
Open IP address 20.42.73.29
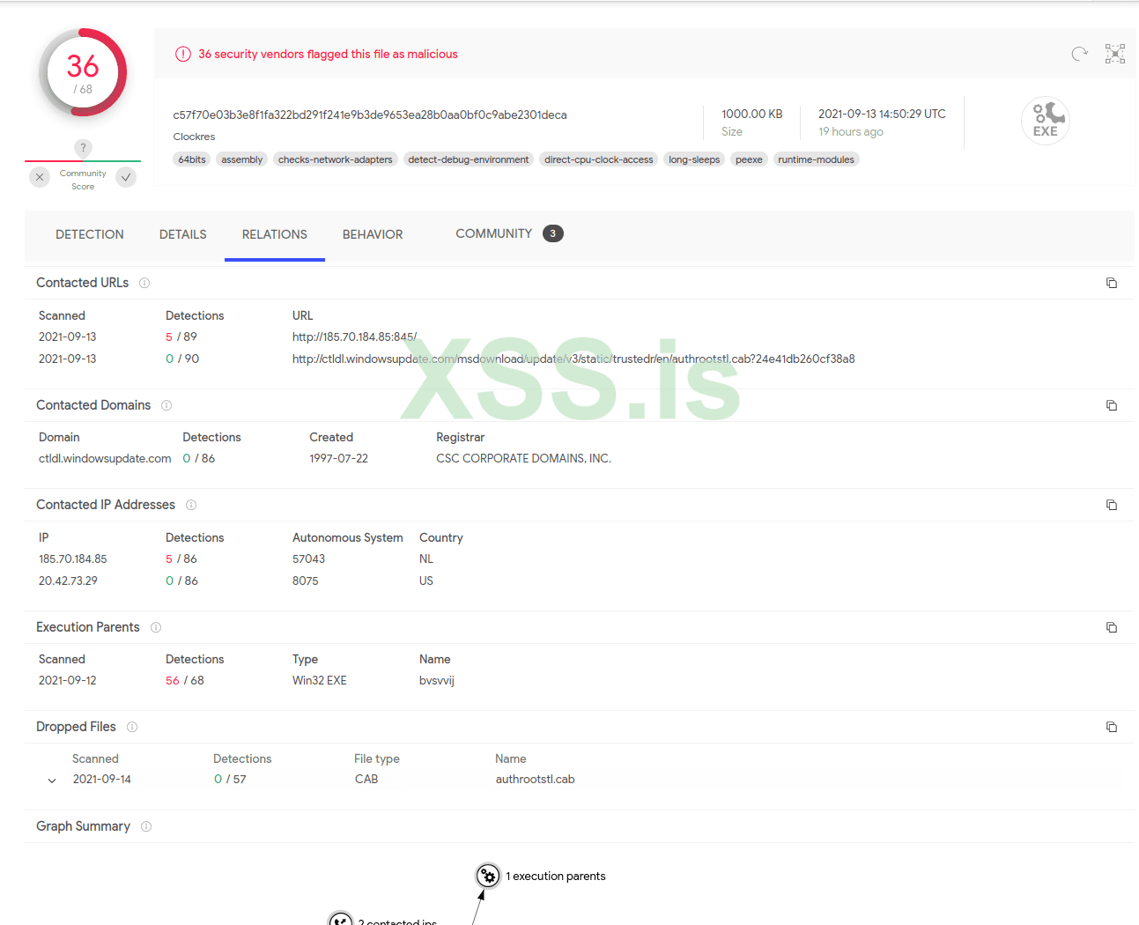pyautogui.click(x=69, y=581)
